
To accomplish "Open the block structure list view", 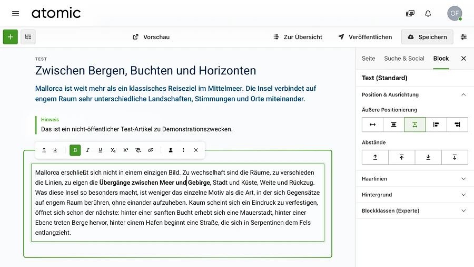I will (x=28, y=37).
